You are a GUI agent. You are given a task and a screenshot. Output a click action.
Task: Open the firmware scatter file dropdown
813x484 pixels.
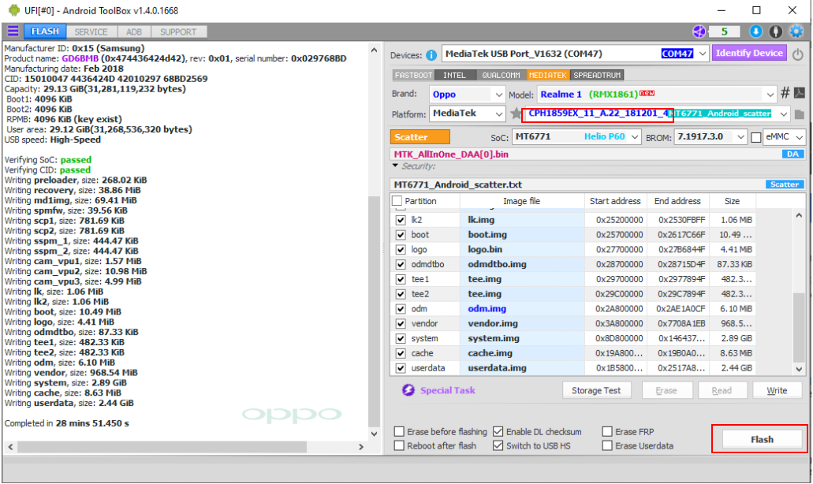pos(784,114)
